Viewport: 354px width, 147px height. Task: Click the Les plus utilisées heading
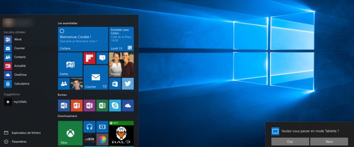[x=14, y=32]
